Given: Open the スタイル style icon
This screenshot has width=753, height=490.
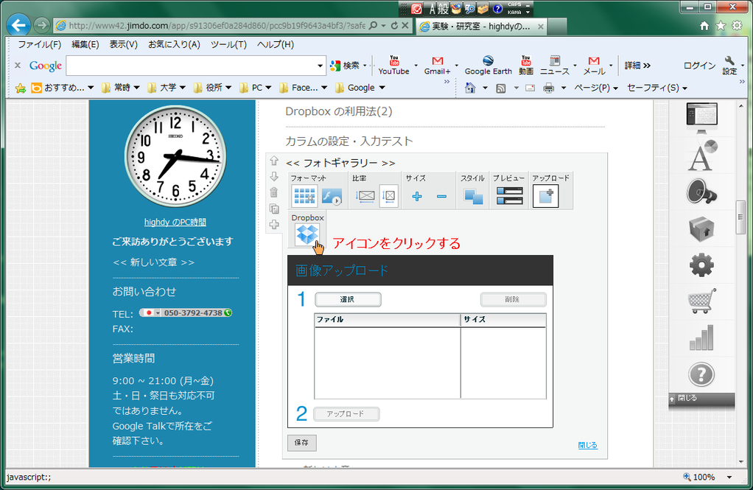Looking at the screenshot, I should pyautogui.click(x=473, y=197).
